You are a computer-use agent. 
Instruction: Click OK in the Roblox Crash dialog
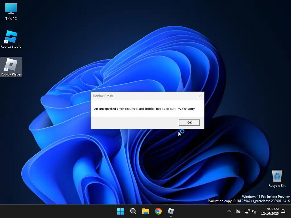[x=189, y=123]
